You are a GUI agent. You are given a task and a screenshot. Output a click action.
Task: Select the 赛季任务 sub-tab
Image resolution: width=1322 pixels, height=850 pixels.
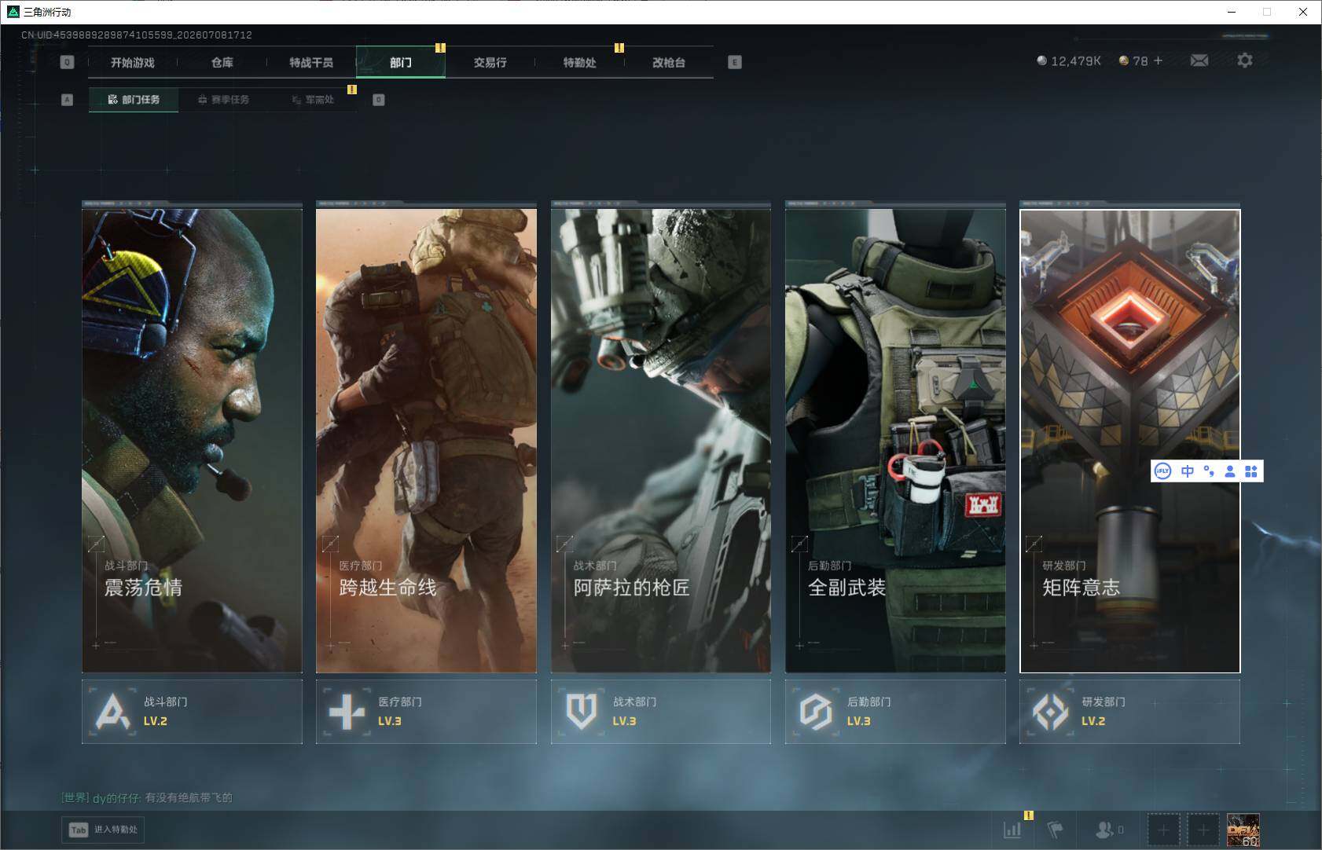(223, 100)
